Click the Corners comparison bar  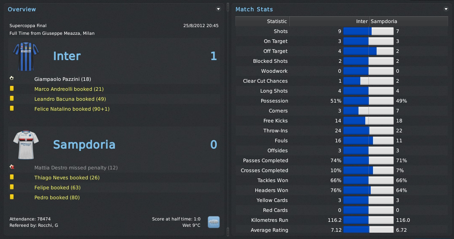coord(368,111)
